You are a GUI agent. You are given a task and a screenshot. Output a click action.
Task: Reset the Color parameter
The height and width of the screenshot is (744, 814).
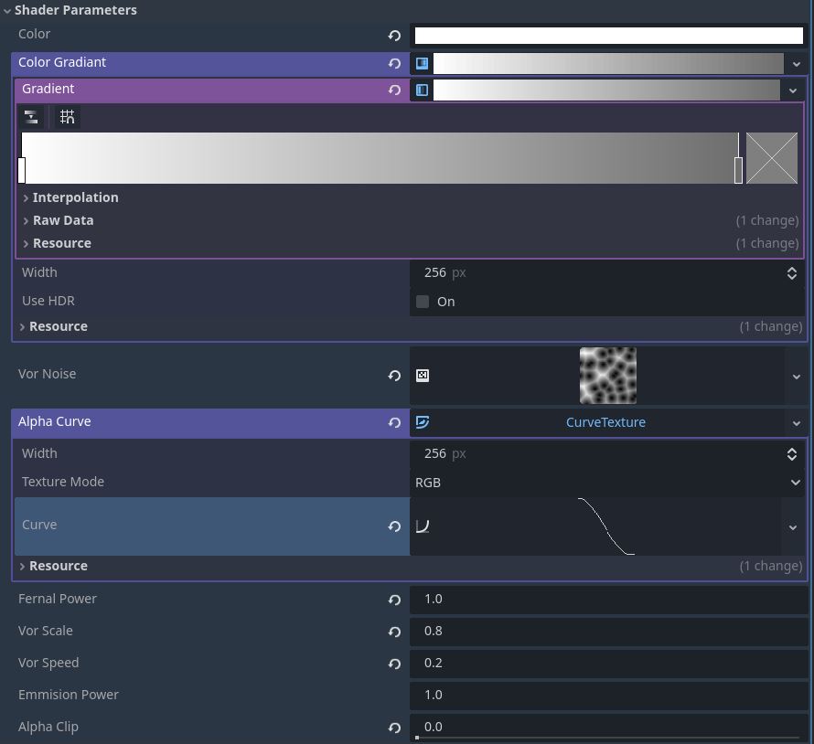(394, 36)
